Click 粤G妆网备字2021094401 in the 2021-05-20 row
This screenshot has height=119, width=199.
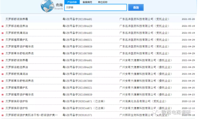point(77,19)
